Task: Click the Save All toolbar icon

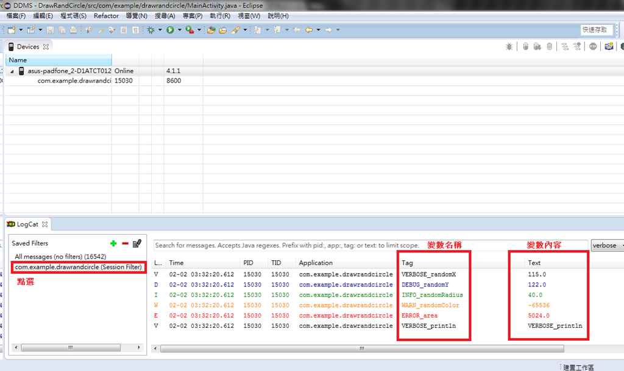Action: coord(62,30)
